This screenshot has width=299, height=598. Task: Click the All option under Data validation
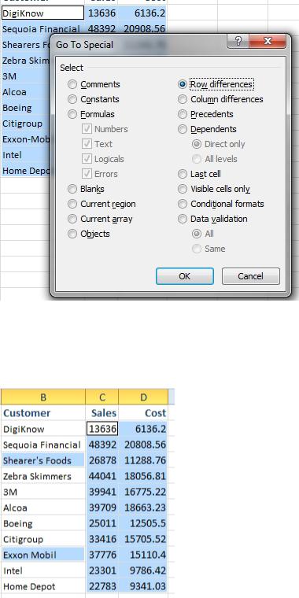pyautogui.click(x=203, y=234)
